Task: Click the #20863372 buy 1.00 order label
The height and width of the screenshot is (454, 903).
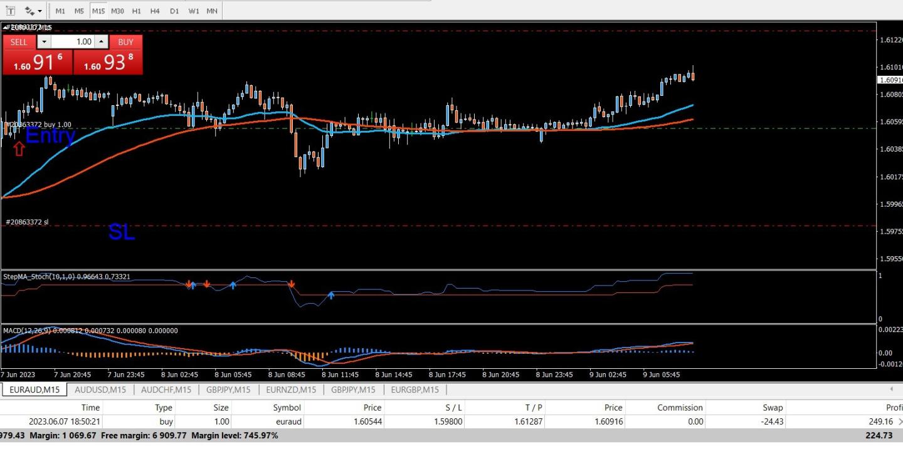Action: click(x=38, y=125)
